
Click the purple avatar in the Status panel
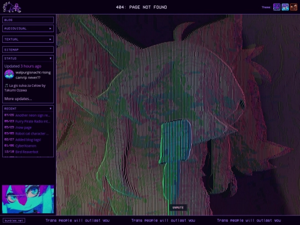(9, 74)
